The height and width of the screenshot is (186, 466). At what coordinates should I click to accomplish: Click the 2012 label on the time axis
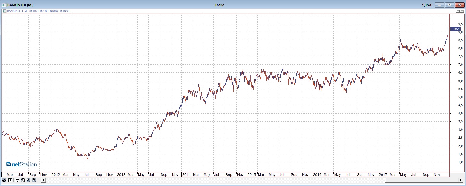(55, 175)
